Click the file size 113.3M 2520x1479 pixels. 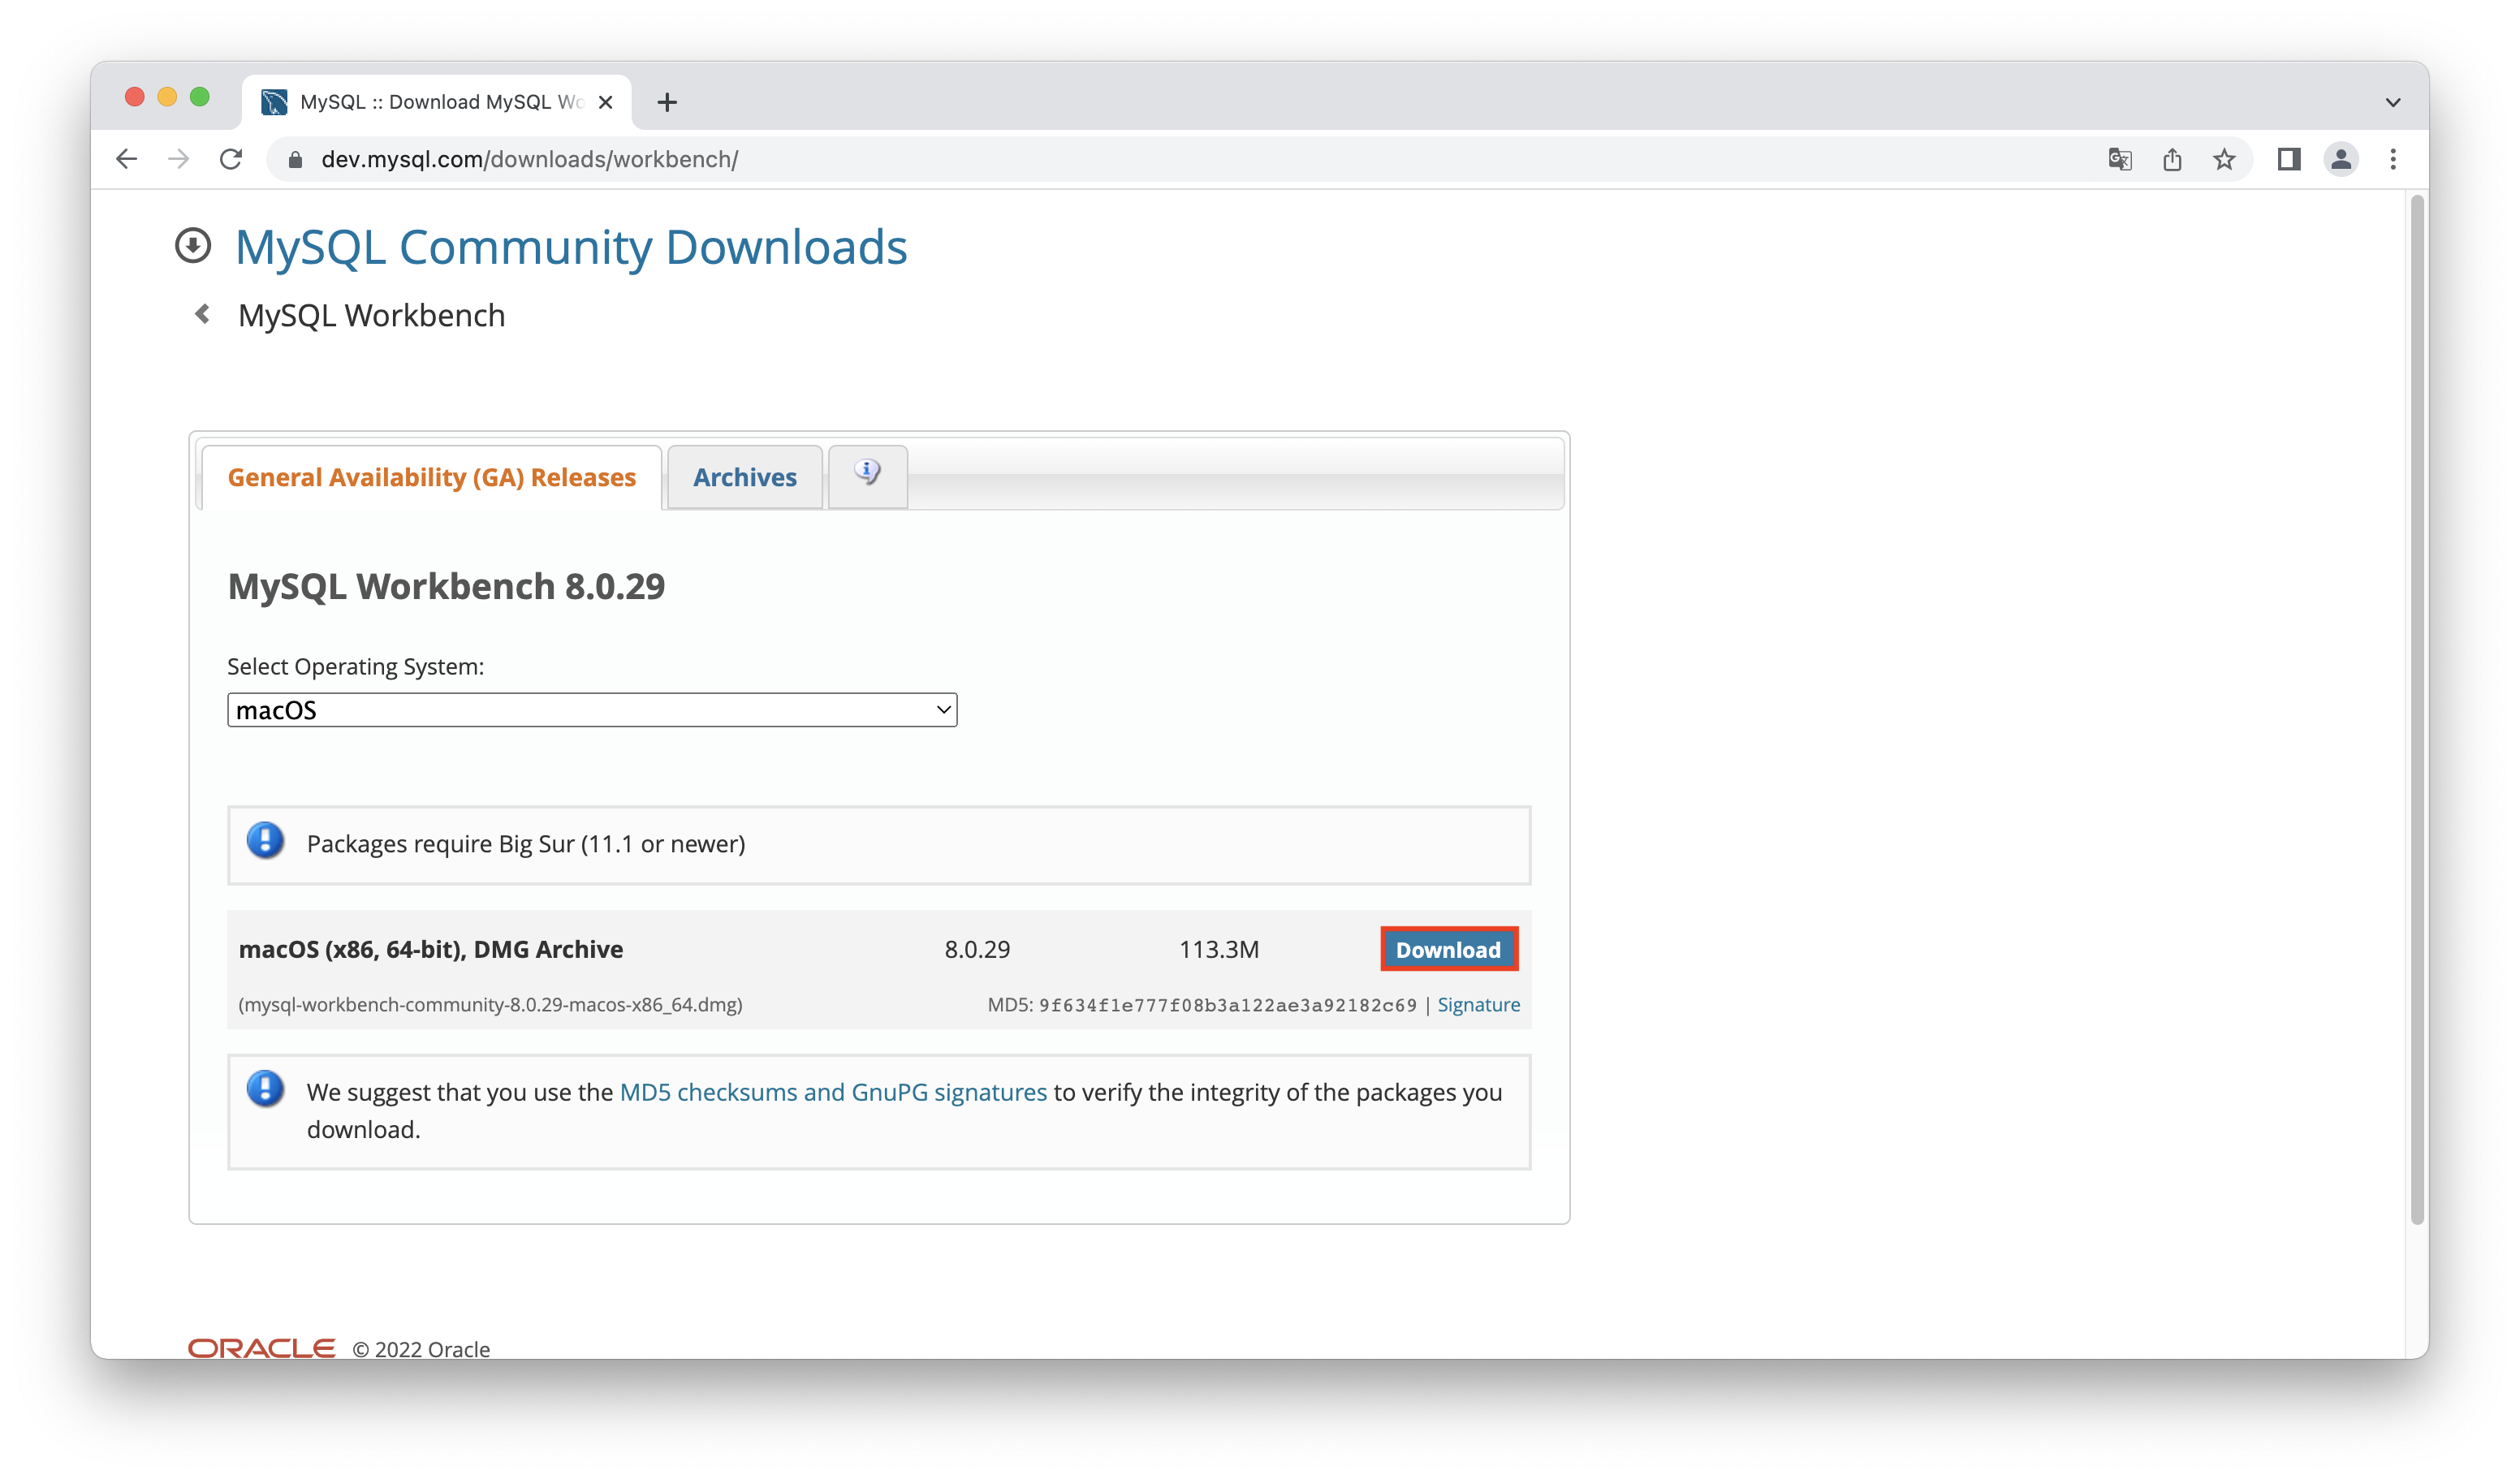[1219, 950]
